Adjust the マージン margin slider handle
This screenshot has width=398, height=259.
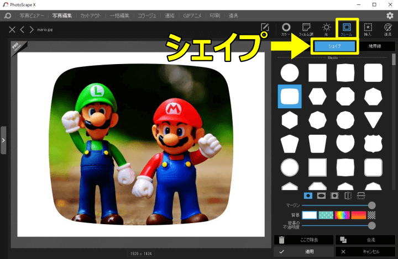point(371,205)
